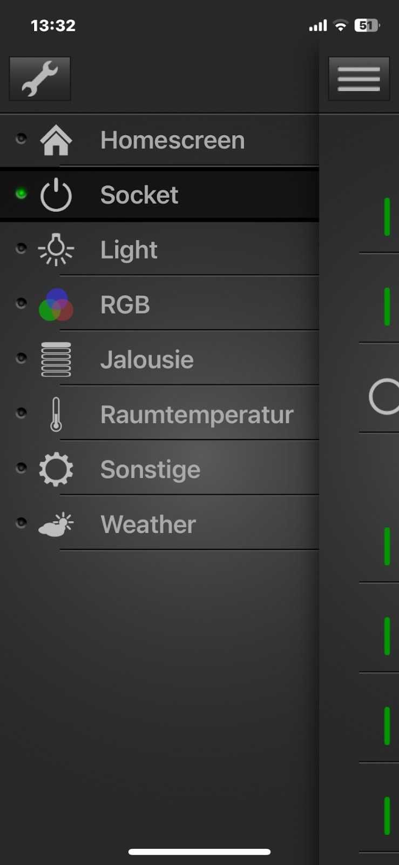399x865 pixels.
Task: Click the indicator dot beside RGB
Action: [21, 303]
